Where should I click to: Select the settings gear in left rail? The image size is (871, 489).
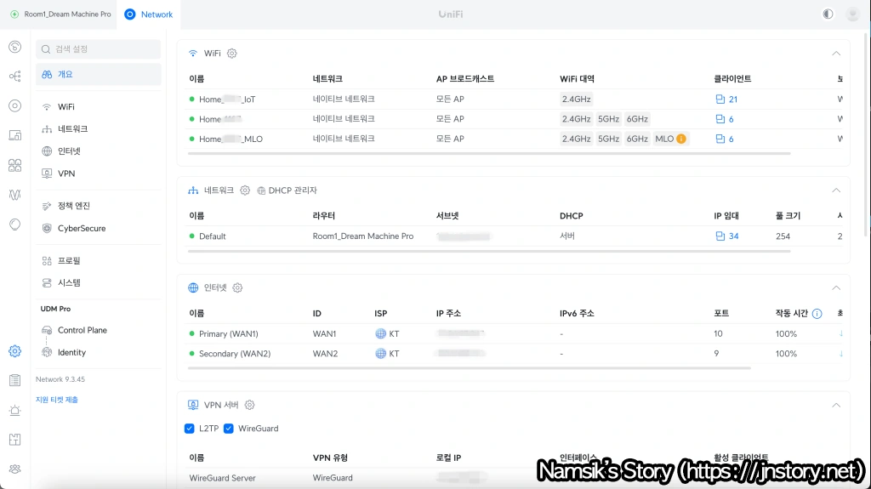(x=14, y=350)
